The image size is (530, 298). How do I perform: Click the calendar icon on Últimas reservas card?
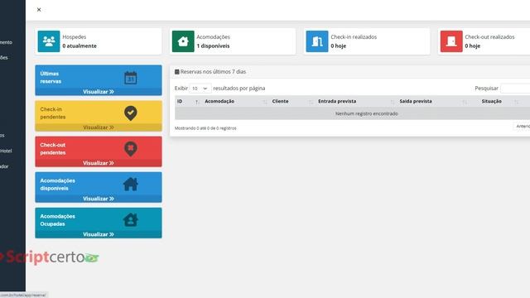[x=131, y=78]
